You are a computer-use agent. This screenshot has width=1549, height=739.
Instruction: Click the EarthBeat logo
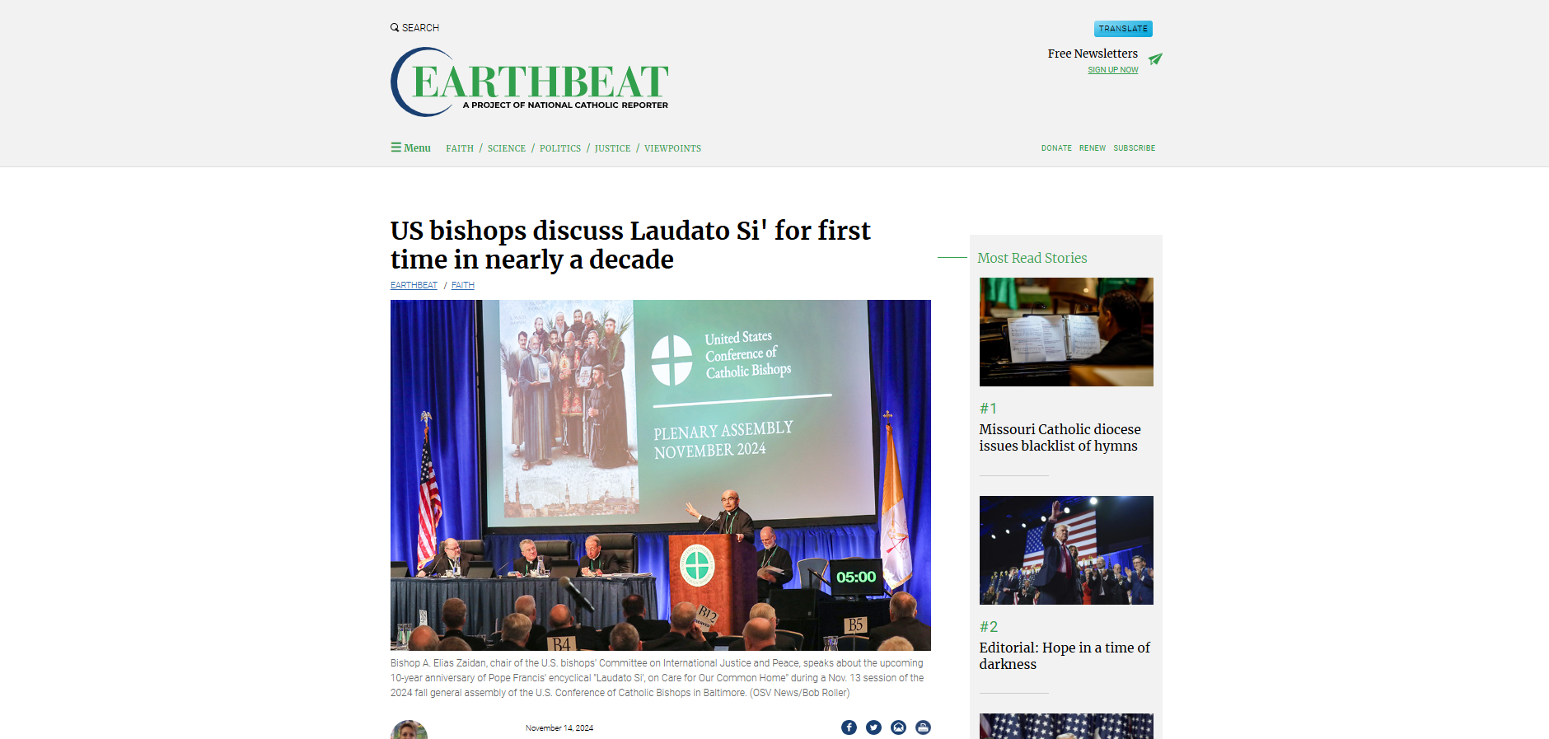530,82
